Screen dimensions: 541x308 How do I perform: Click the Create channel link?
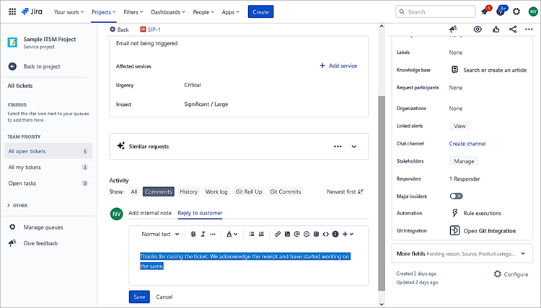pos(467,144)
